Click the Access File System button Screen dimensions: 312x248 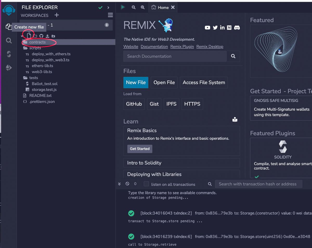click(x=204, y=82)
